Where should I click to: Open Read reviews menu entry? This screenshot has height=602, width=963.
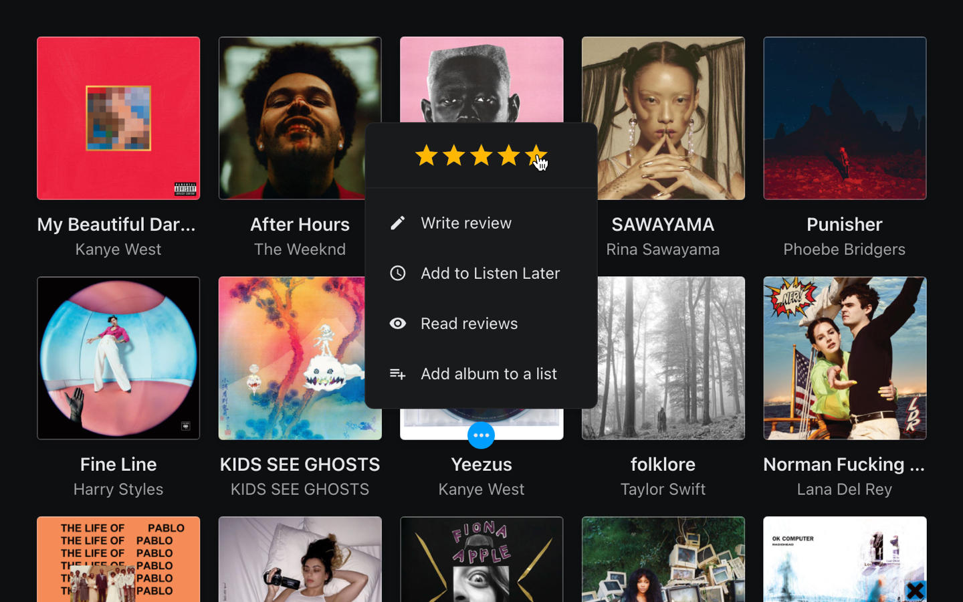point(469,324)
